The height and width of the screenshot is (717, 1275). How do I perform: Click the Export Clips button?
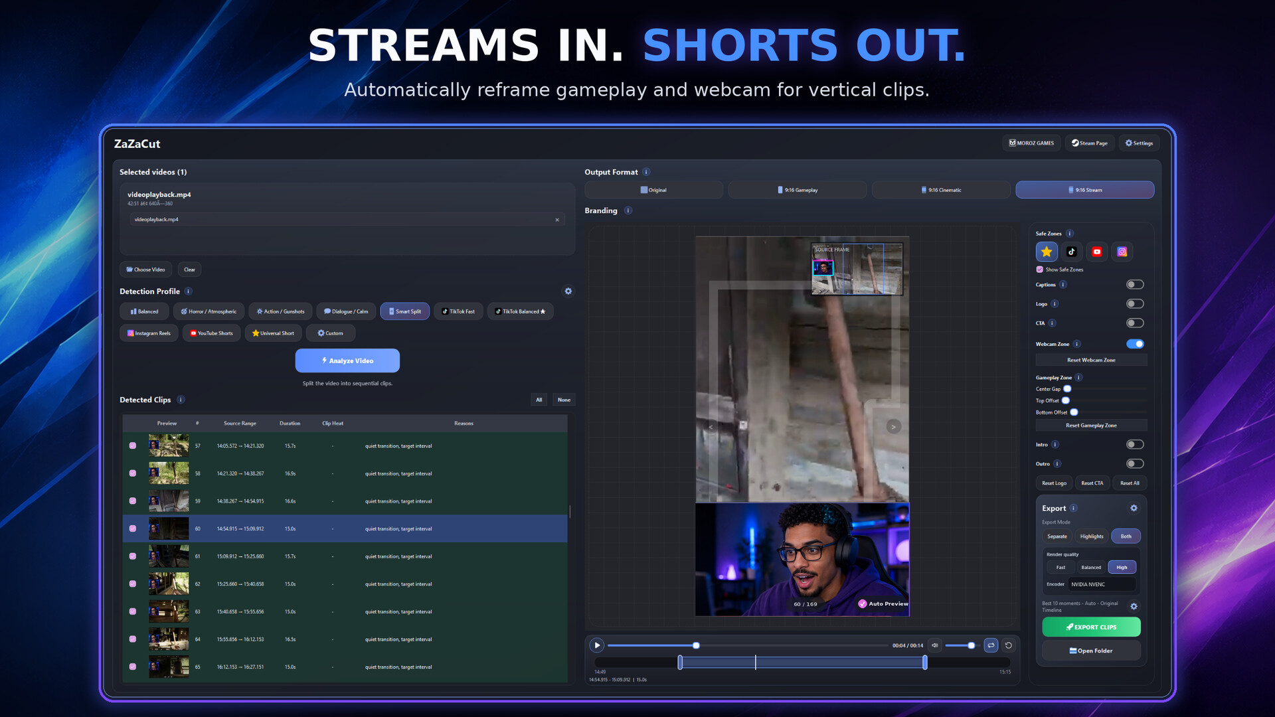1091,627
